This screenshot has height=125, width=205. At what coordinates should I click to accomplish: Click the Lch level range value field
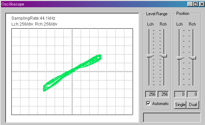151,94
